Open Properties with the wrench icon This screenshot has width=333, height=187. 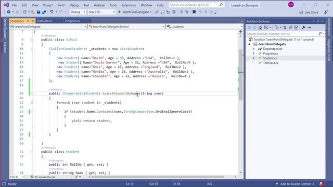tap(303, 28)
